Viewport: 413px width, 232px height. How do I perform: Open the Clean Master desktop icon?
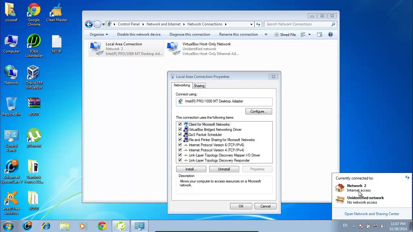[x=56, y=13]
